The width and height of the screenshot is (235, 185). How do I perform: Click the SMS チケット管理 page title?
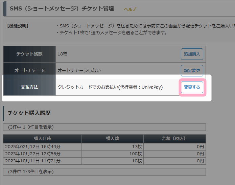coord(62,8)
